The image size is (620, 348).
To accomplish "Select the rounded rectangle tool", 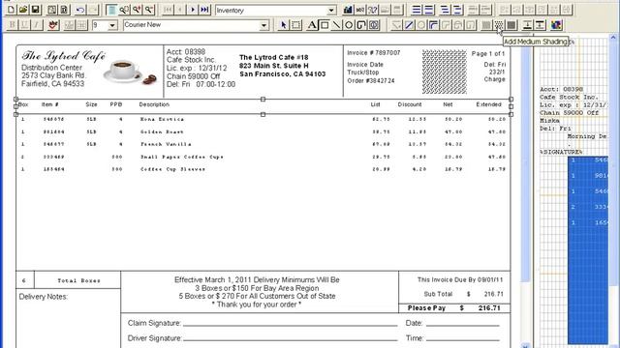I will [361, 25].
